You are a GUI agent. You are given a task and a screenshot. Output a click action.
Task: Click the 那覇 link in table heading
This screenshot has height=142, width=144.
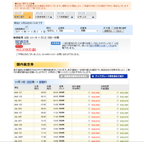click(42, 82)
